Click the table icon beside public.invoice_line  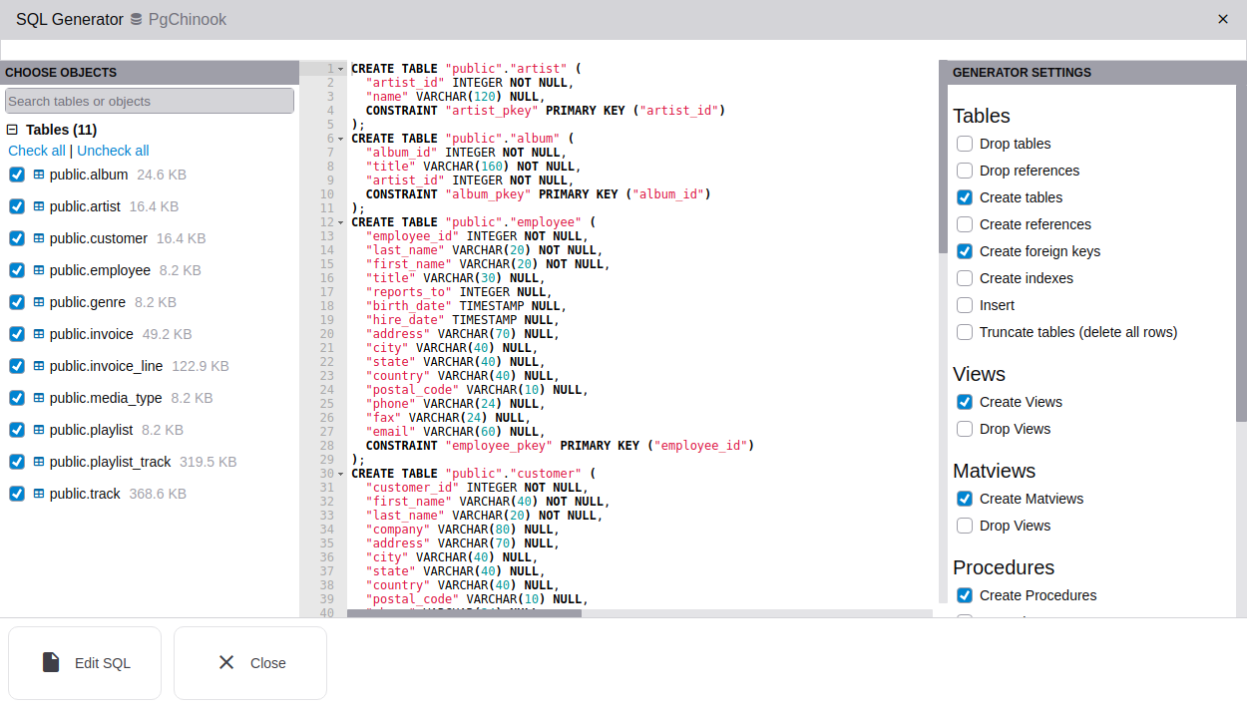(39, 366)
